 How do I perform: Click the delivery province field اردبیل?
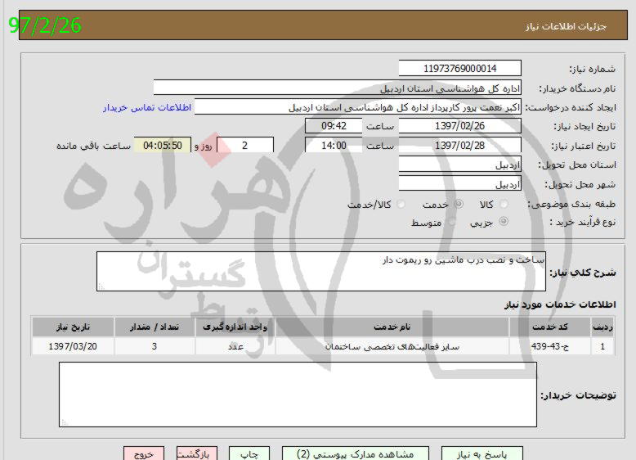point(460,165)
